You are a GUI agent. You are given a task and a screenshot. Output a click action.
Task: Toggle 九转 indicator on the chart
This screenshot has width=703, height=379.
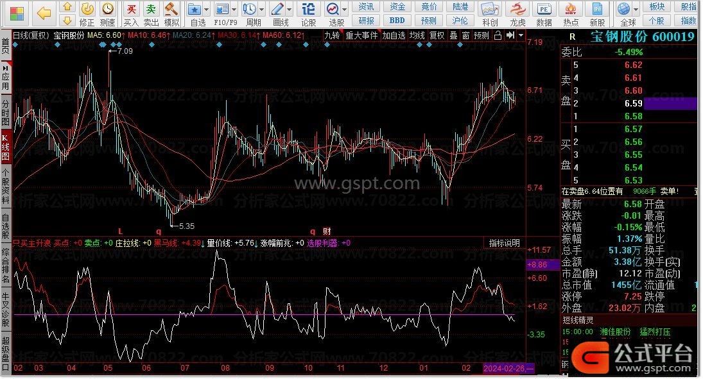[x=332, y=35]
